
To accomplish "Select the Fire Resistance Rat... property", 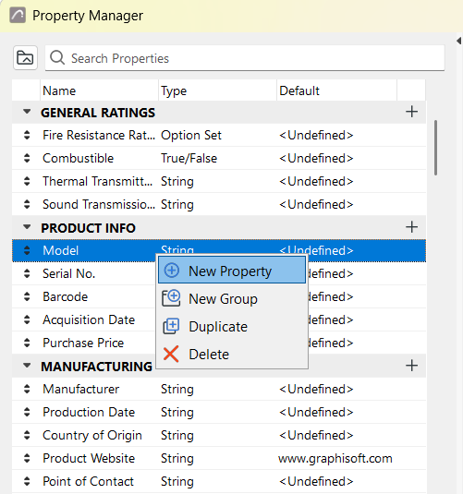I will [x=99, y=135].
